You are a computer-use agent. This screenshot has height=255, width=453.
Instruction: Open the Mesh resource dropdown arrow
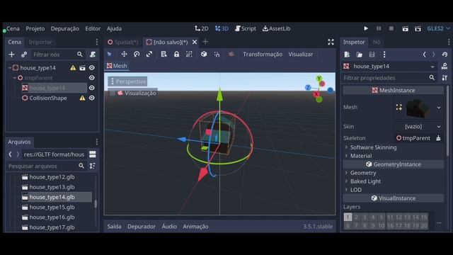439,108
